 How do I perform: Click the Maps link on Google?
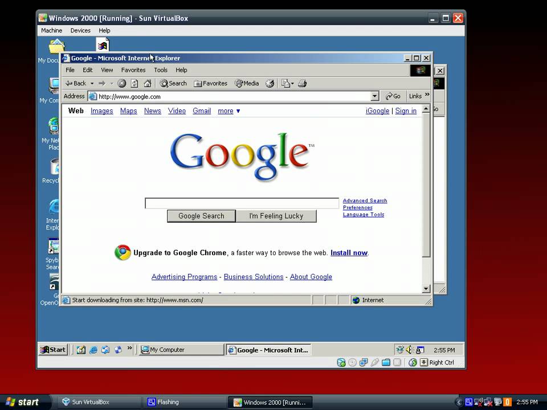[128, 111]
